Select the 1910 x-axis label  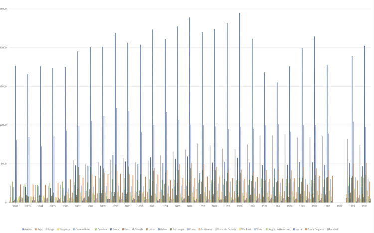tap(364, 206)
